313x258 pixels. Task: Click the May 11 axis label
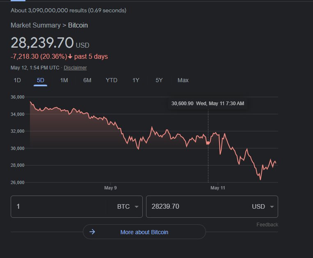click(x=217, y=188)
